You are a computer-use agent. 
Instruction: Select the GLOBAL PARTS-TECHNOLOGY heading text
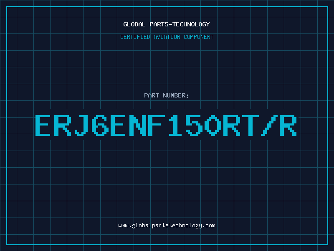167,24
